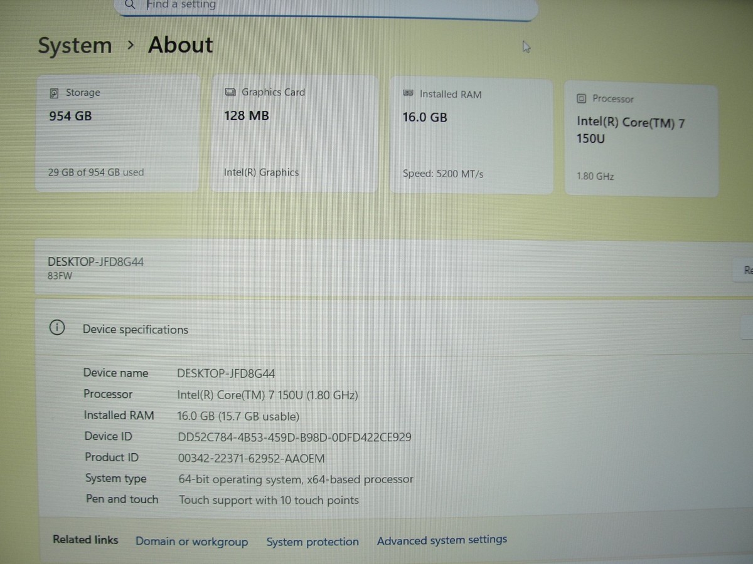The height and width of the screenshot is (564, 753).
Task: Select 29 GB of 954 GB used text
Action: 96,172
